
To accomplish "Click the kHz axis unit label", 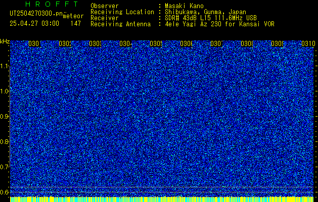I will pyautogui.click(x=5, y=42).
